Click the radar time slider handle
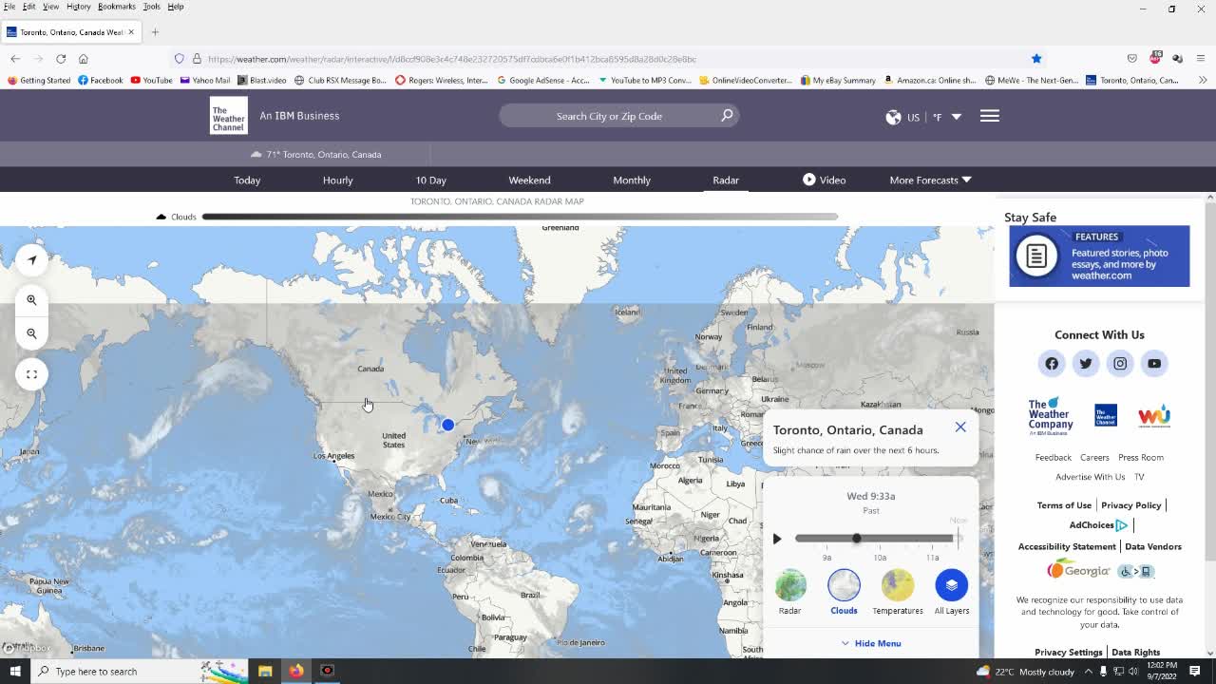This screenshot has height=684, width=1216. click(856, 539)
